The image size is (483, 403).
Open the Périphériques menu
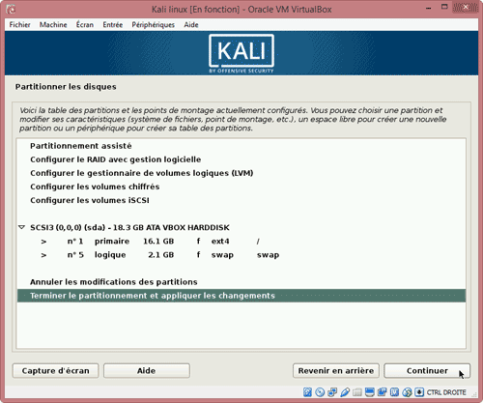pos(154,25)
